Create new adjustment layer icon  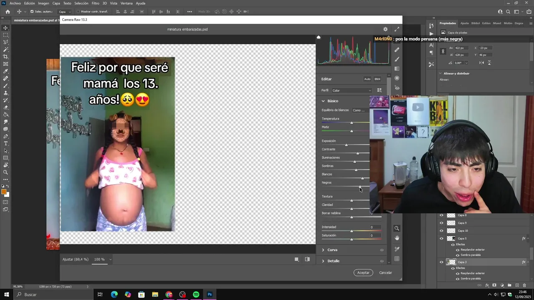click(x=502, y=285)
